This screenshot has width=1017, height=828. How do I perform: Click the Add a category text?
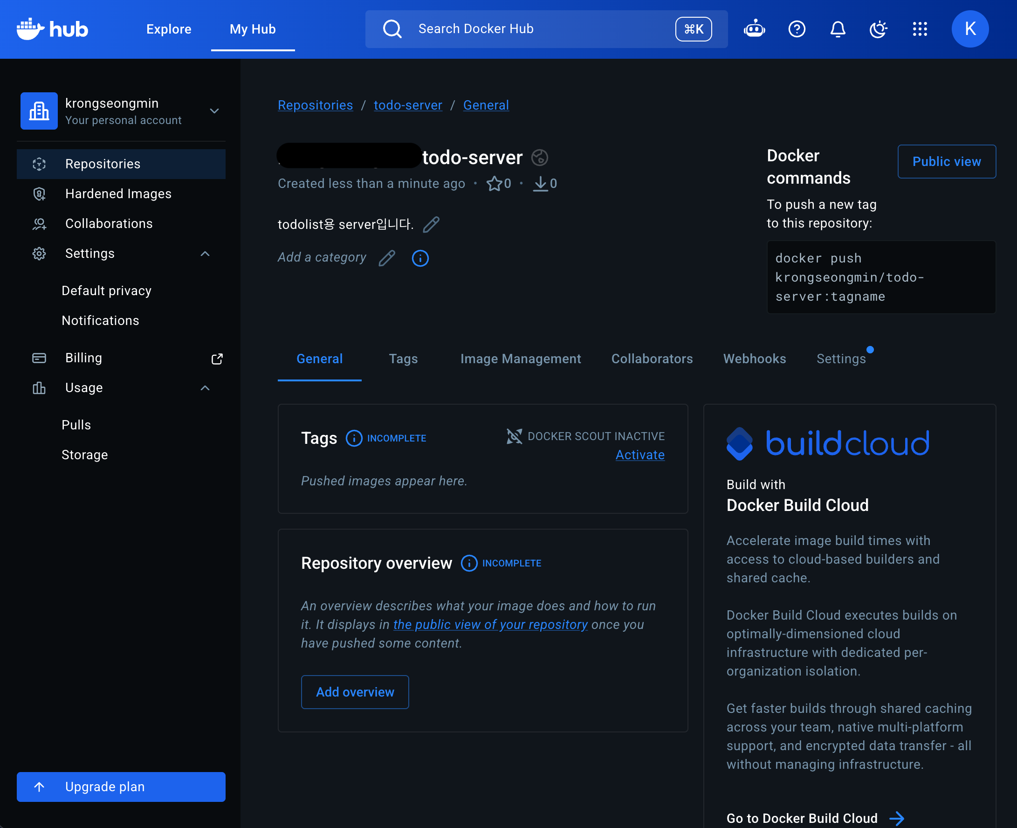pos(322,257)
